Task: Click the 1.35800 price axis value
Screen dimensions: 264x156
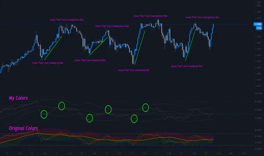Action: 258,74
